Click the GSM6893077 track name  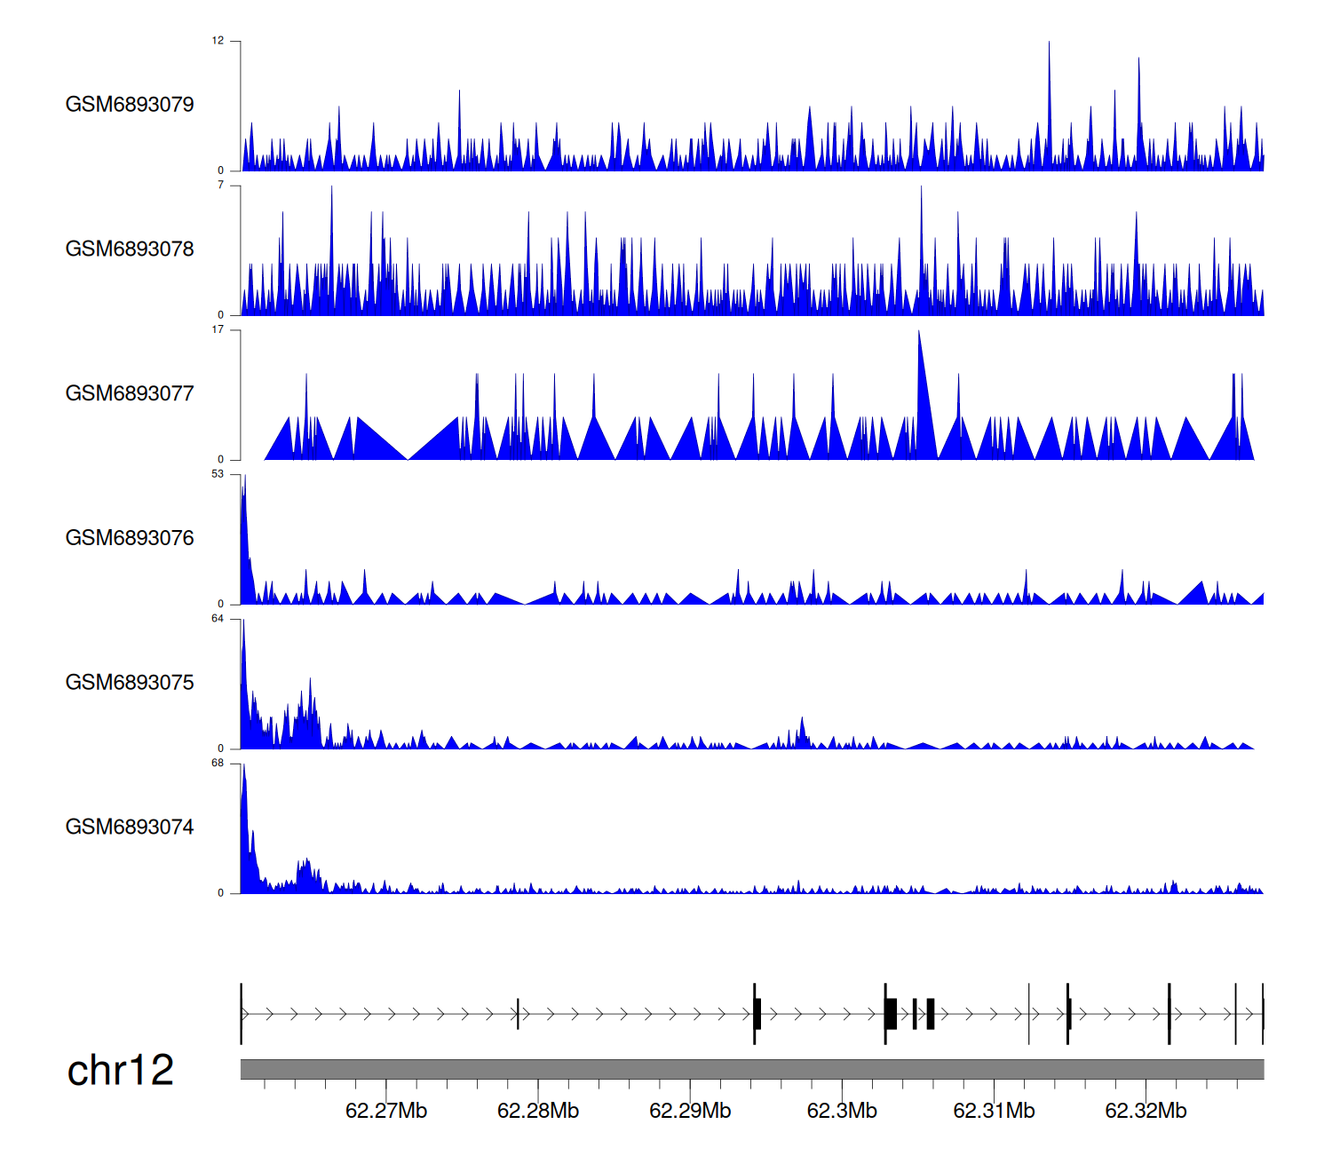pyautogui.click(x=130, y=393)
